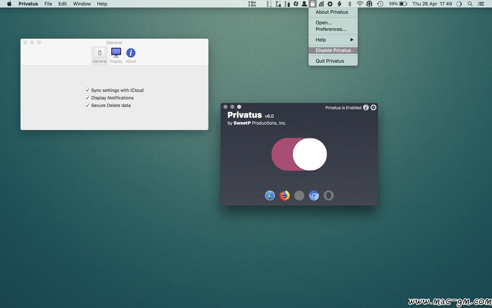Open the gear settings icon in Privatus window
The width and height of the screenshot is (492, 308).
click(x=373, y=108)
